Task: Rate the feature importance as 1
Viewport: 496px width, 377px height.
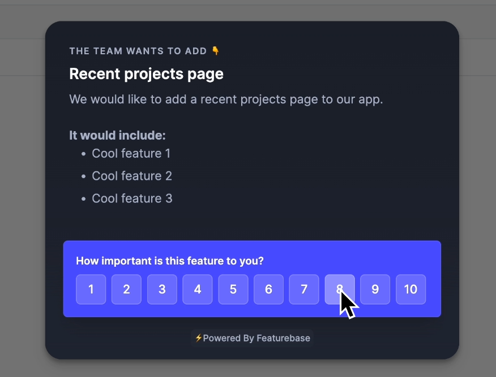Action: (91, 289)
